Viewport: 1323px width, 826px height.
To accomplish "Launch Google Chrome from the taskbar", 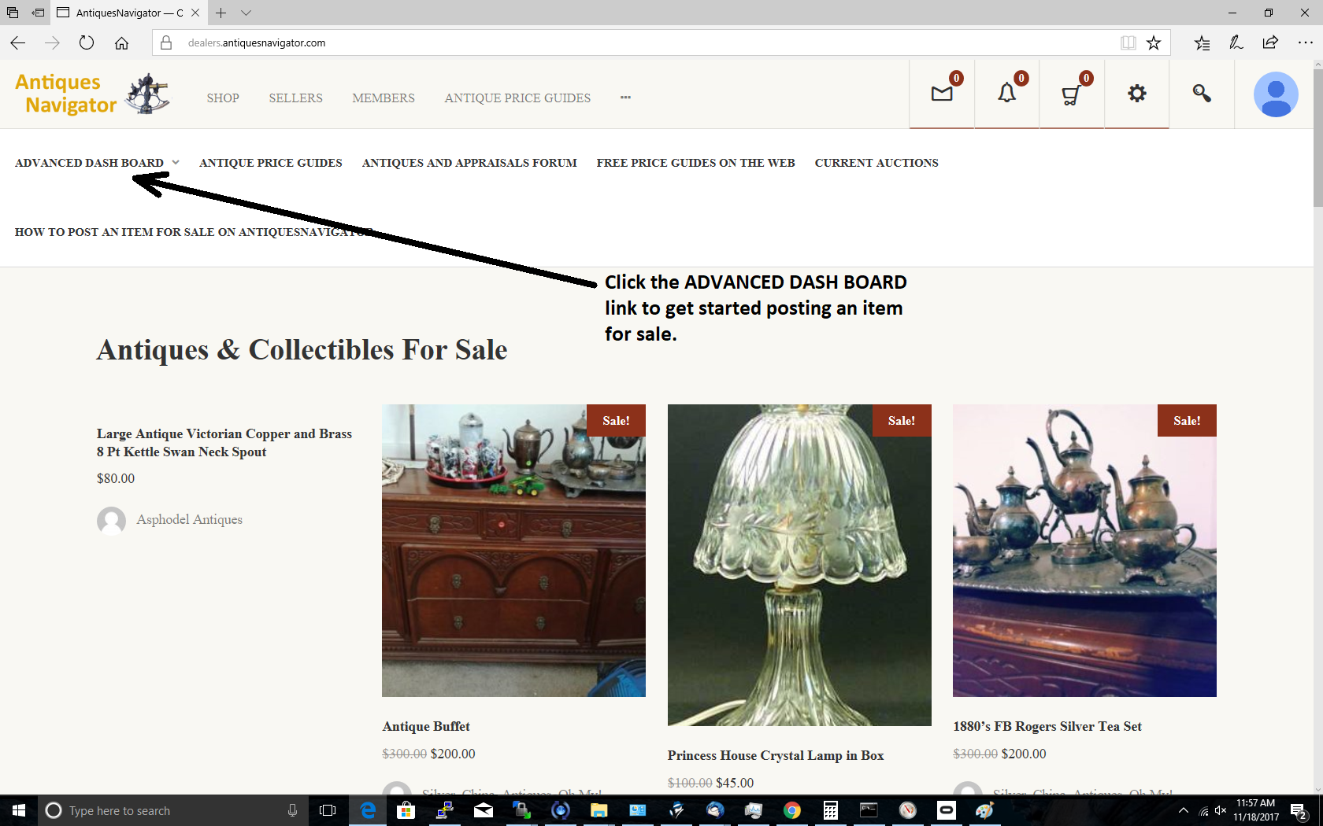I will 791,810.
